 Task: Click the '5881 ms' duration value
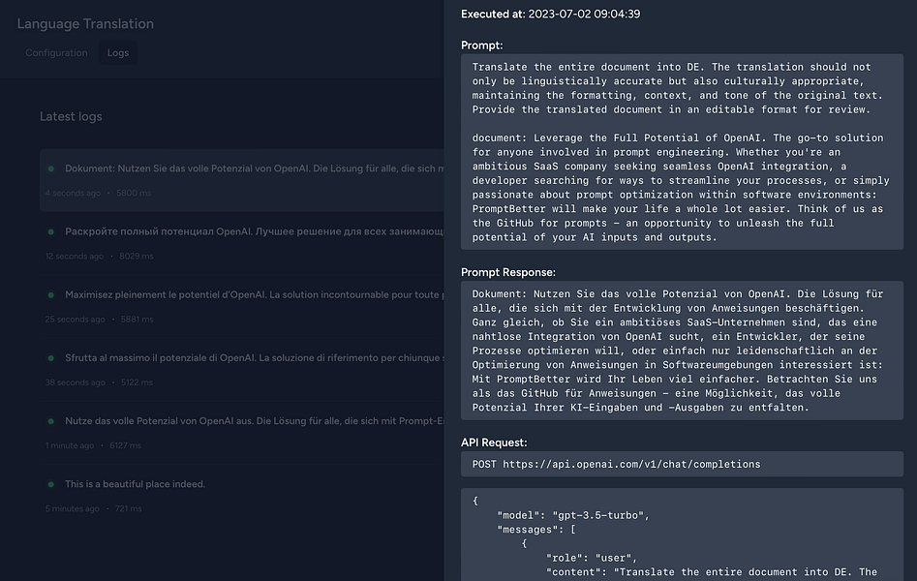pyautogui.click(x=137, y=320)
